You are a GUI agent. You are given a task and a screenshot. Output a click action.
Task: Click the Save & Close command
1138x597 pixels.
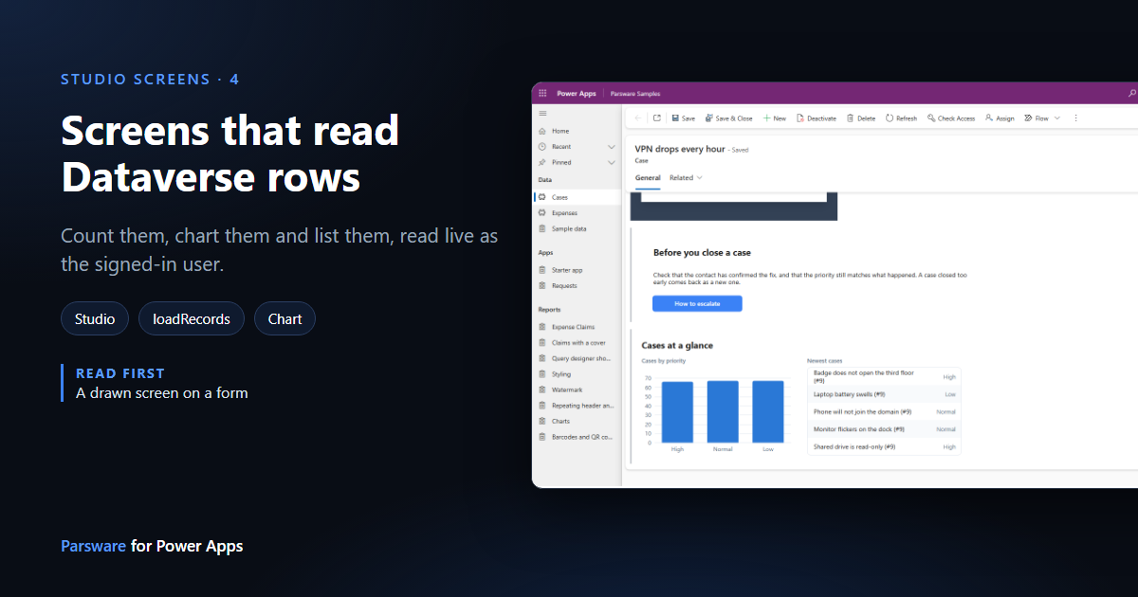coord(729,118)
